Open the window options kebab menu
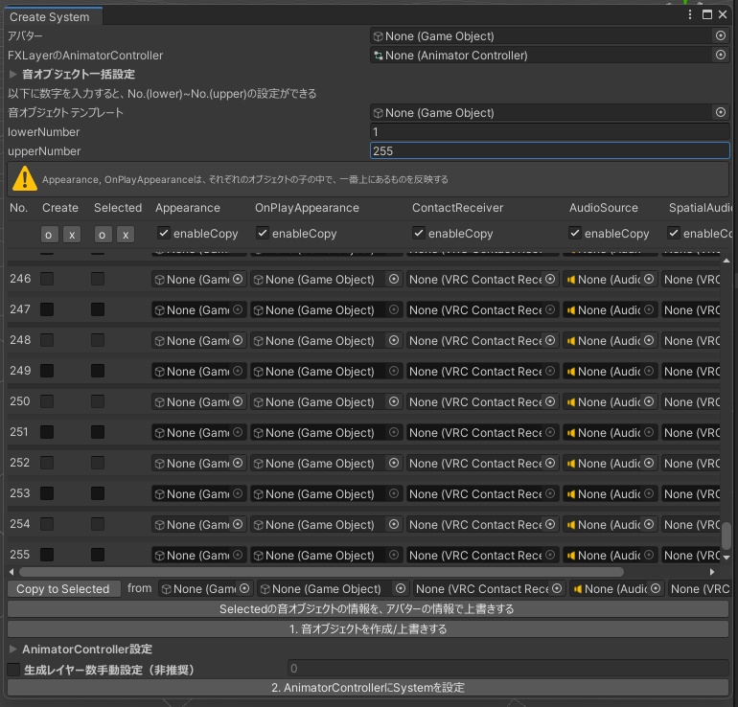 click(x=690, y=14)
